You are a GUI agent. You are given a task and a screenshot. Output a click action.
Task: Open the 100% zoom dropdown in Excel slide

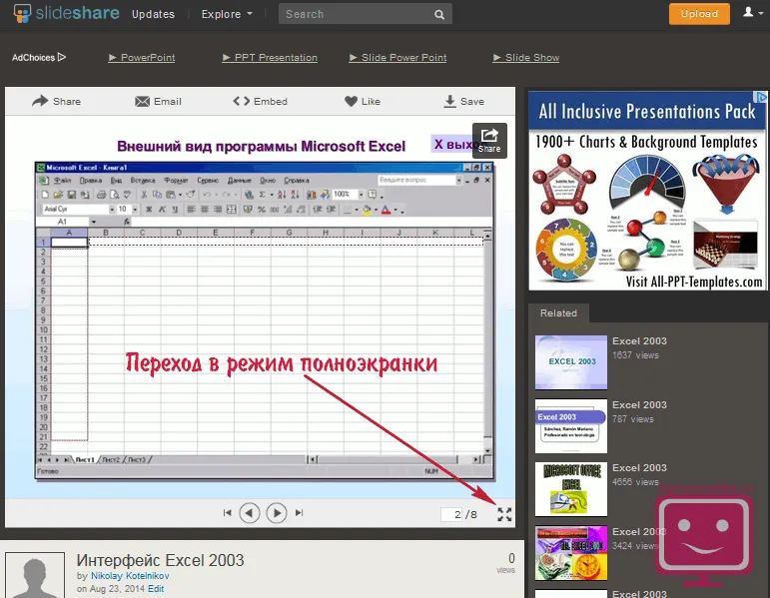361,195
